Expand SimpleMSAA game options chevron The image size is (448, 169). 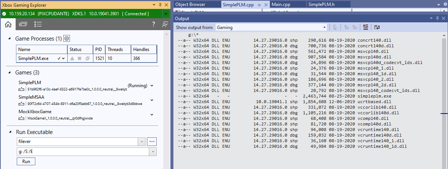click(x=151, y=100)
